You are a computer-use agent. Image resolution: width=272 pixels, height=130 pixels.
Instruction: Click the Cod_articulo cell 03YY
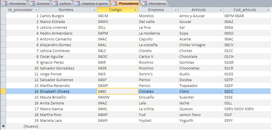point(247,120)
